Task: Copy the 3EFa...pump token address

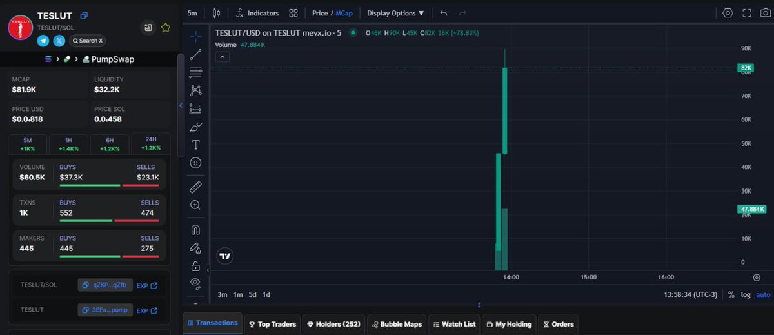Action: click(105, 310)
